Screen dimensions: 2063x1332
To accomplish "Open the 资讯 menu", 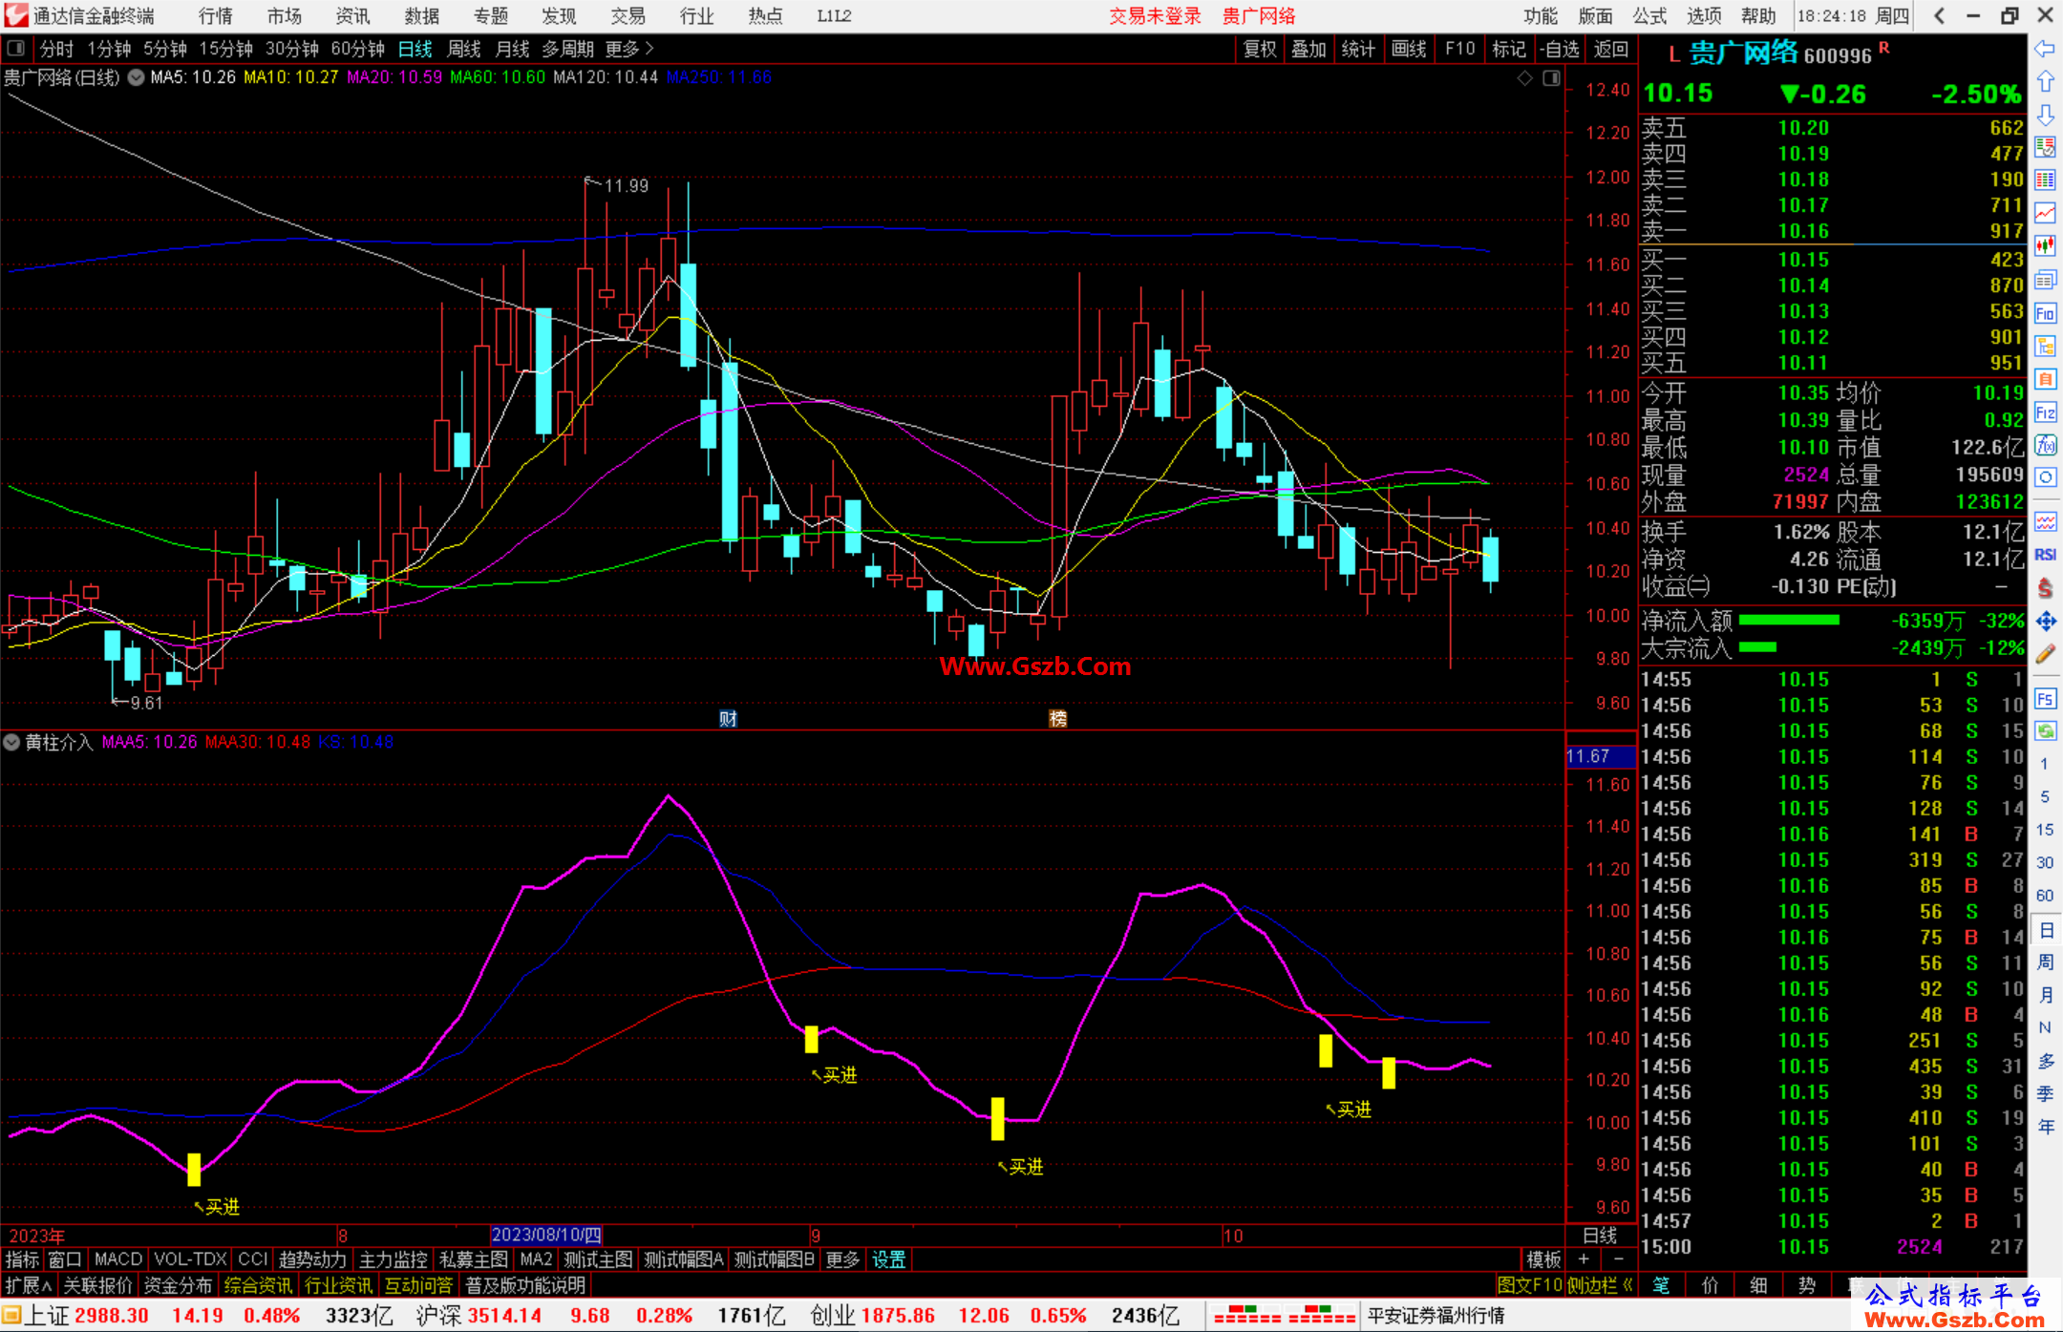I will click(x=353, y=15).
